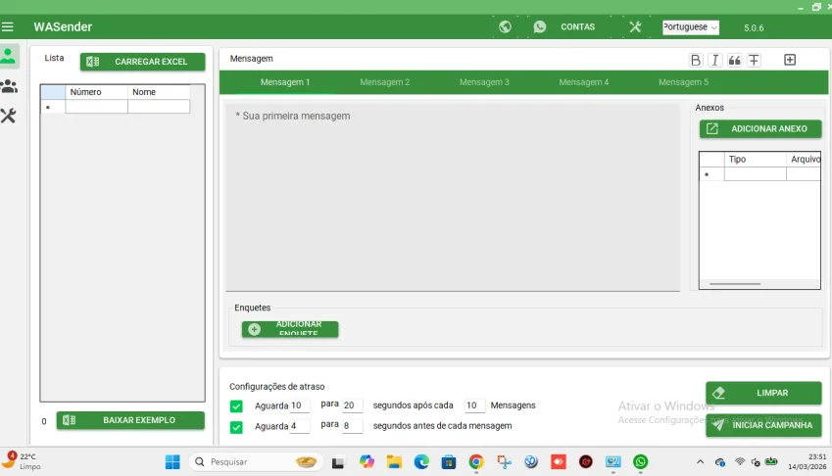
Task: Open the hamburger menu
Action: [x=8, y=26]
